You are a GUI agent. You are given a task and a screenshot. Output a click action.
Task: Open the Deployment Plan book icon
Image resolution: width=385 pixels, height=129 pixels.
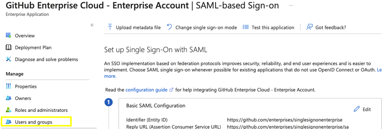pos(8,47)
